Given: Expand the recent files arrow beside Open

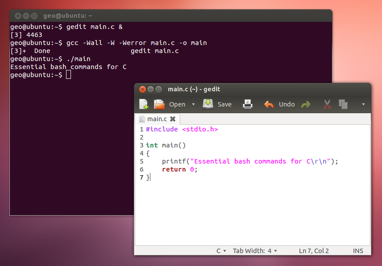Looking at the screenshot, I should 193,104.
